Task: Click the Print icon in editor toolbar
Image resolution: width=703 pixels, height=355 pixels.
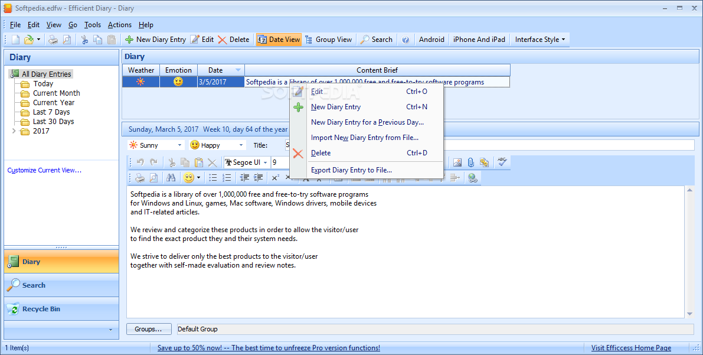Action: (140, 178)
